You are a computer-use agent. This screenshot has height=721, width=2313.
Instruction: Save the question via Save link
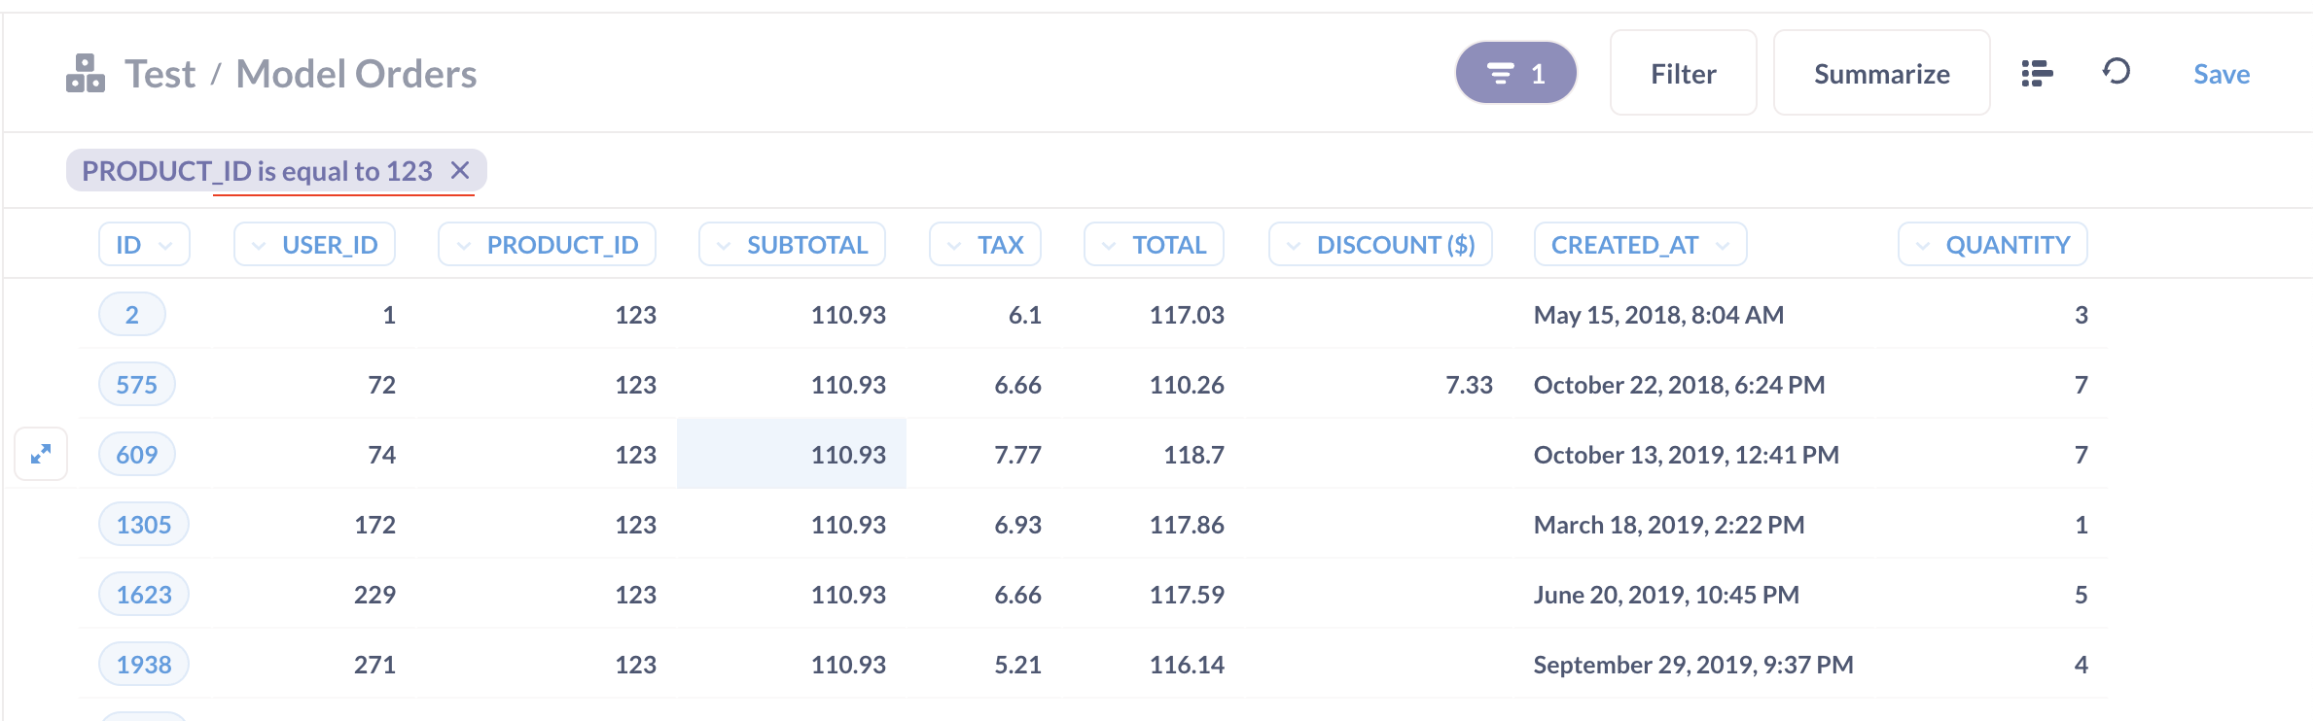coord(2222,74)
